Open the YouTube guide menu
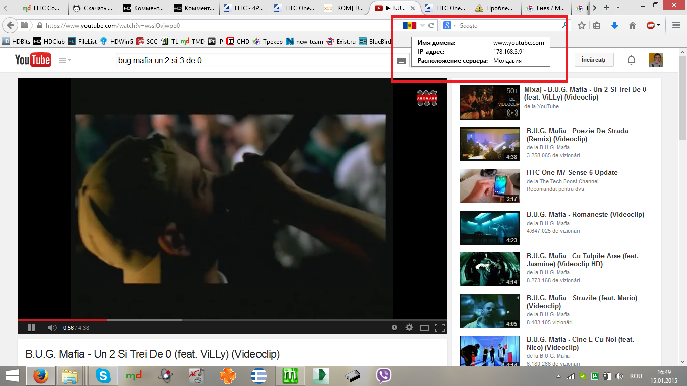 point(65,60)
